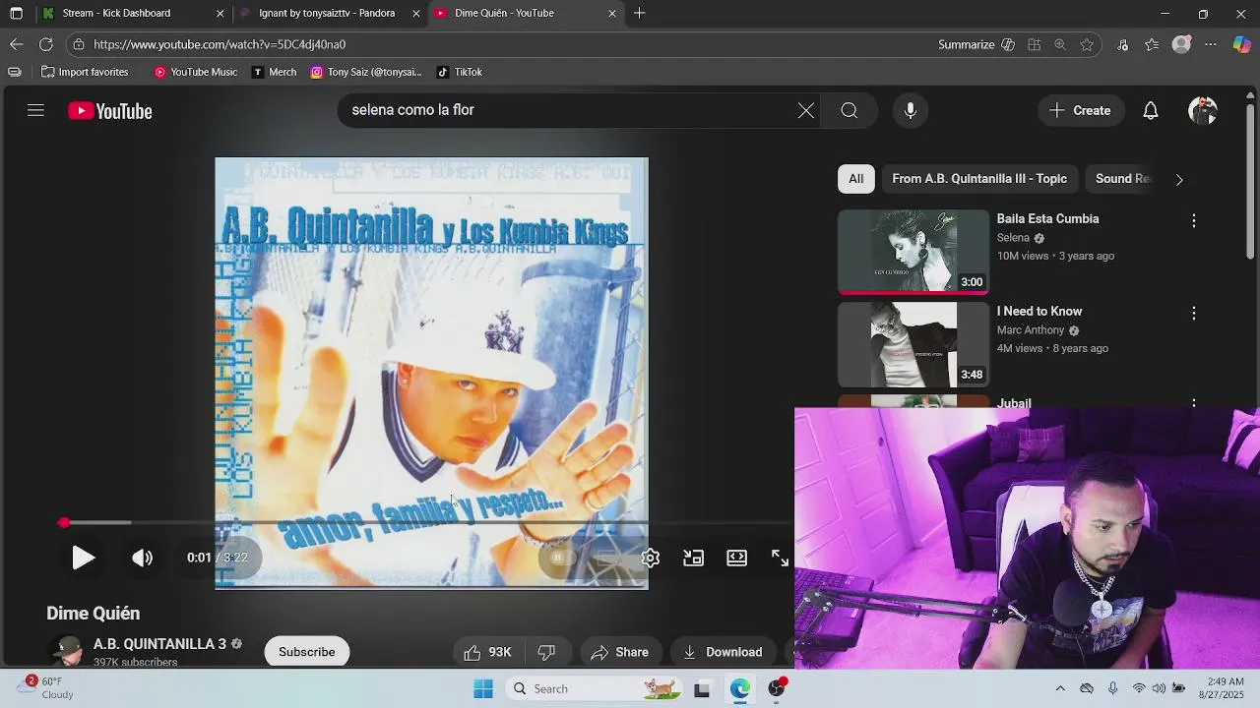Run search with magnifier button

(849, 110)
